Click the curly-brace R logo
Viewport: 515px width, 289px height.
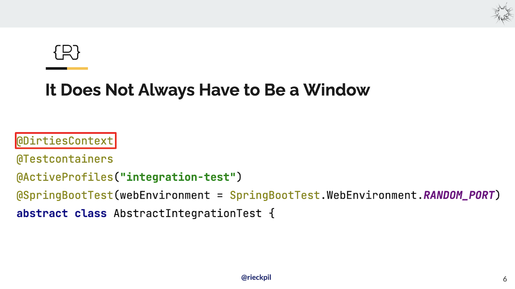click(x=67, y=52)
